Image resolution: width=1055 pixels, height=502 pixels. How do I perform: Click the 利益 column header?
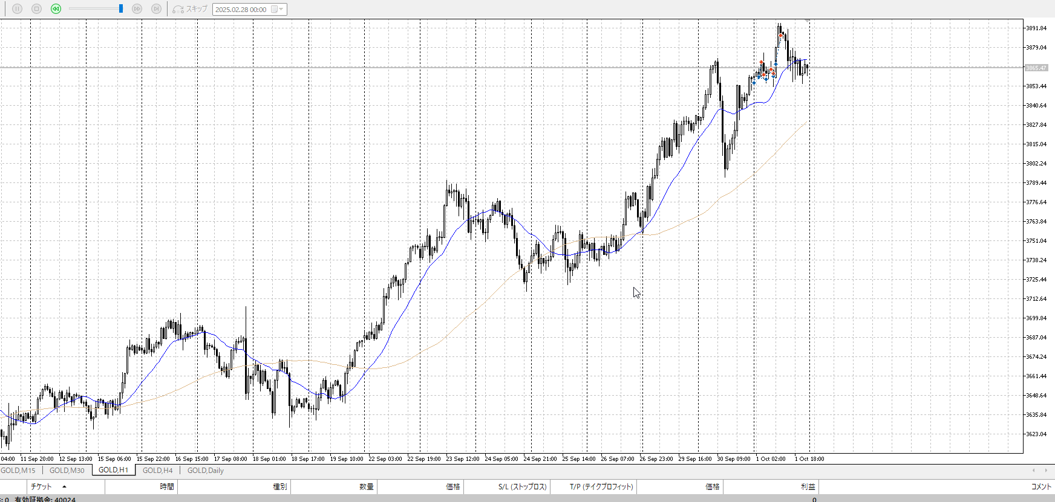(x=808, y=487)
